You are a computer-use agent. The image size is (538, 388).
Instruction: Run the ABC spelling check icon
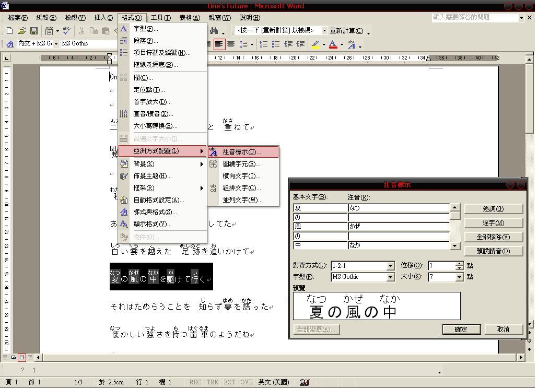(66, 31)
